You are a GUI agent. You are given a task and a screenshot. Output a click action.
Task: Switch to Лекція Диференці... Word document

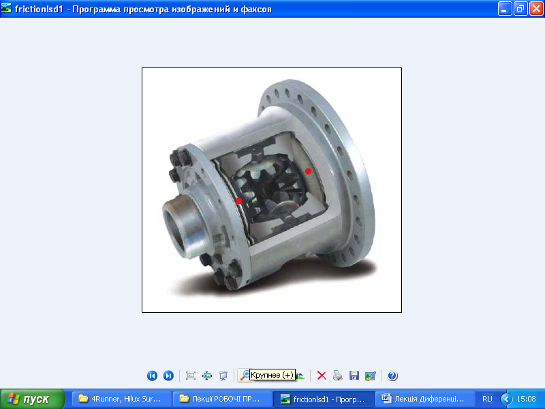click(x=425, y=399)
